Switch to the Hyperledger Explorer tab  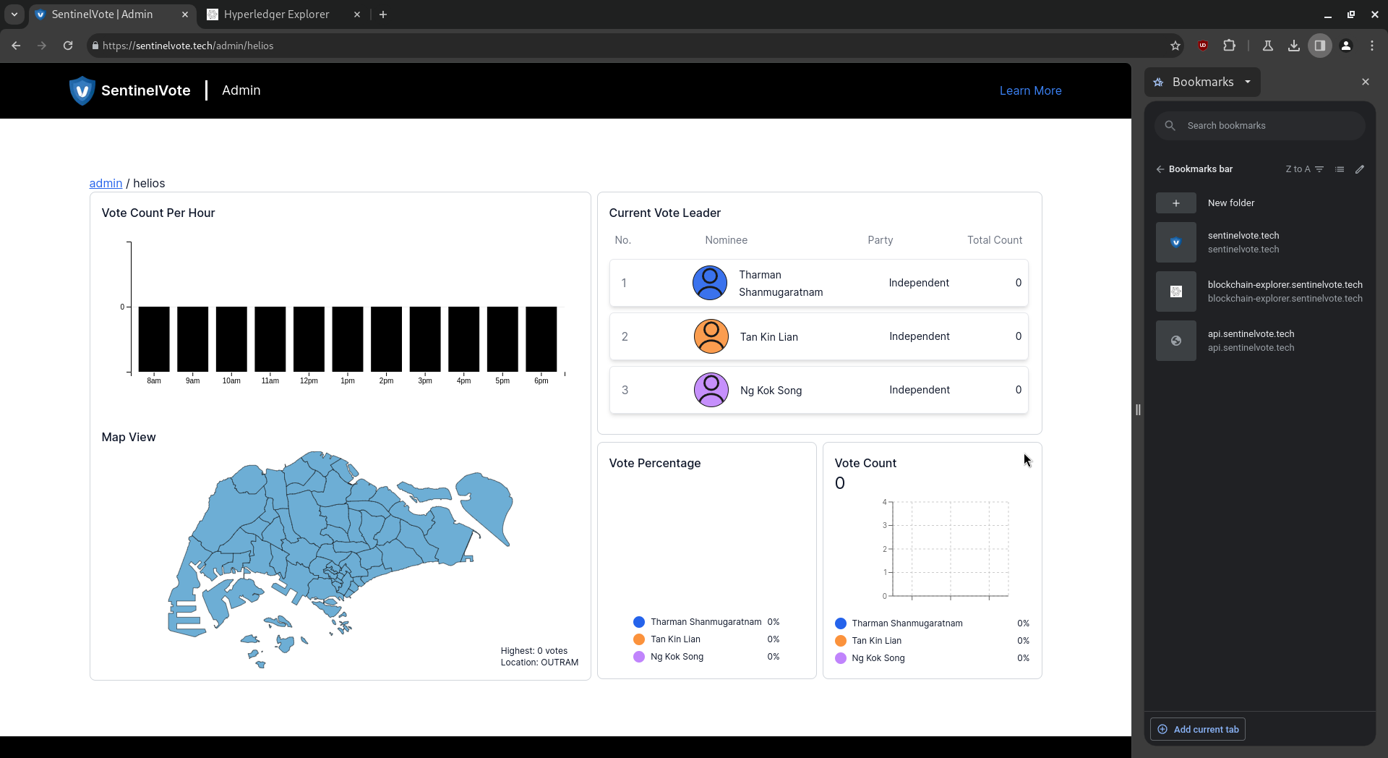point(276,14)
